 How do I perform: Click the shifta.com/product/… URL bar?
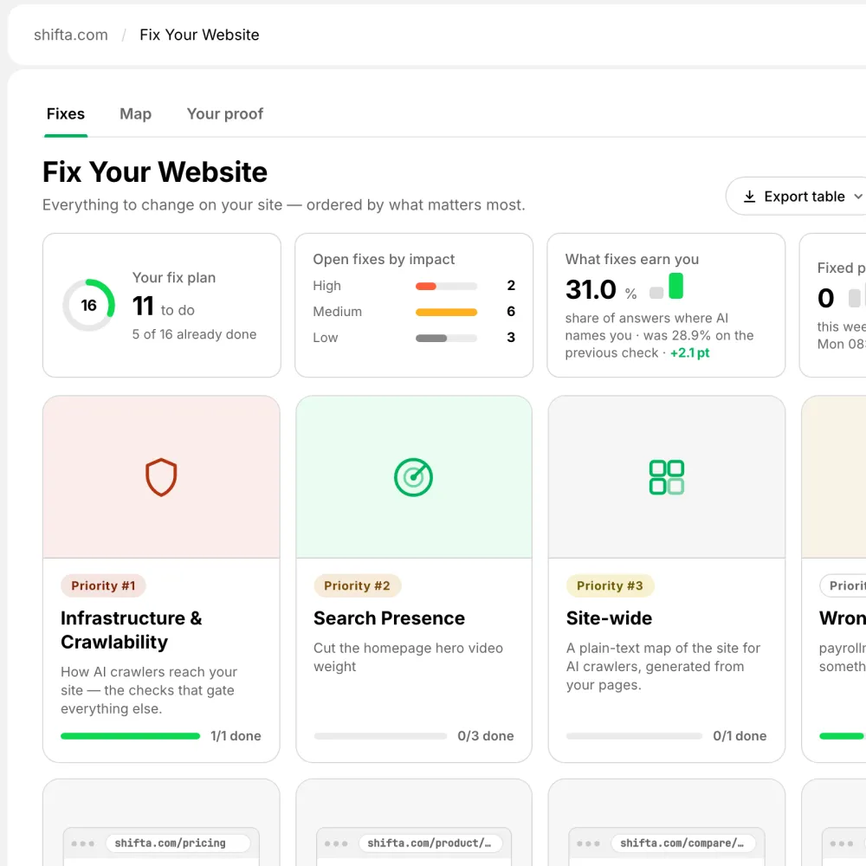(x=430, y=843)
